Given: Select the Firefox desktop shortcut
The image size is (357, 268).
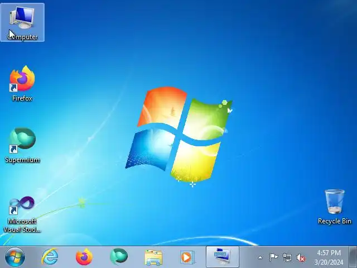Looking at the screenshot, I should (x=22, y=83).
